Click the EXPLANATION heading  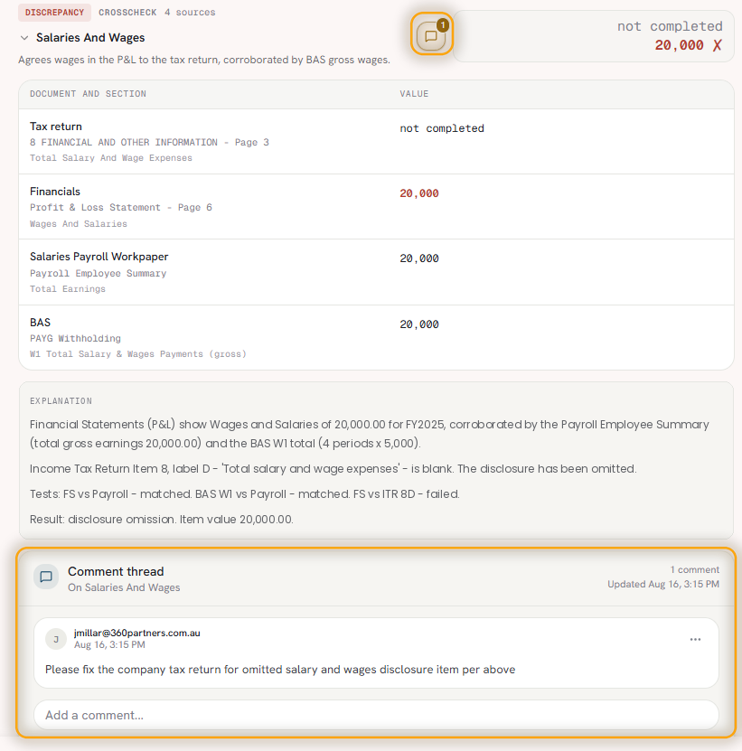61,401
